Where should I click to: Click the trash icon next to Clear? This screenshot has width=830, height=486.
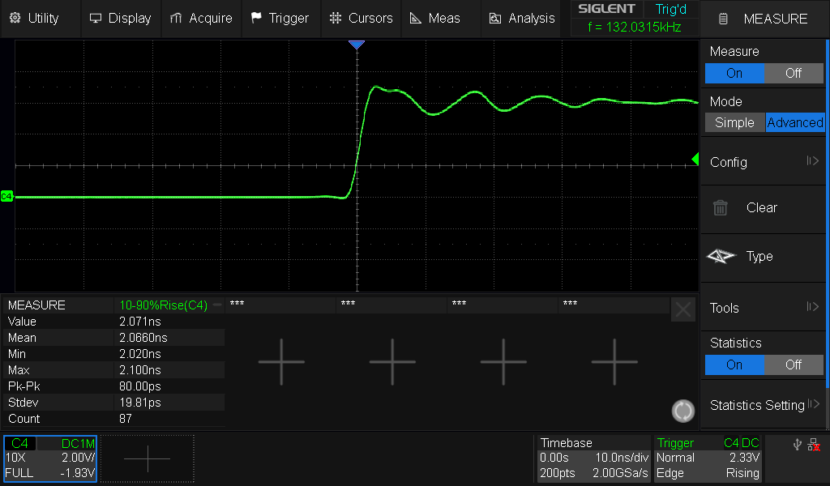pos(720,207)
